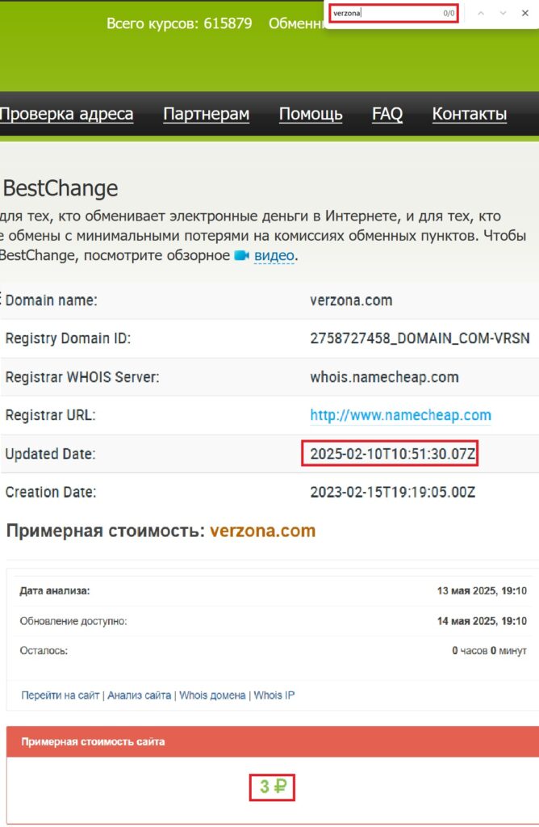Close the browser find bar
The image size is (539, 827).
[525, 13]
